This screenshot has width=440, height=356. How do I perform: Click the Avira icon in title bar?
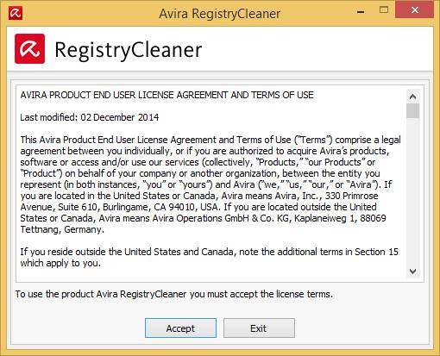coord(16,13)
